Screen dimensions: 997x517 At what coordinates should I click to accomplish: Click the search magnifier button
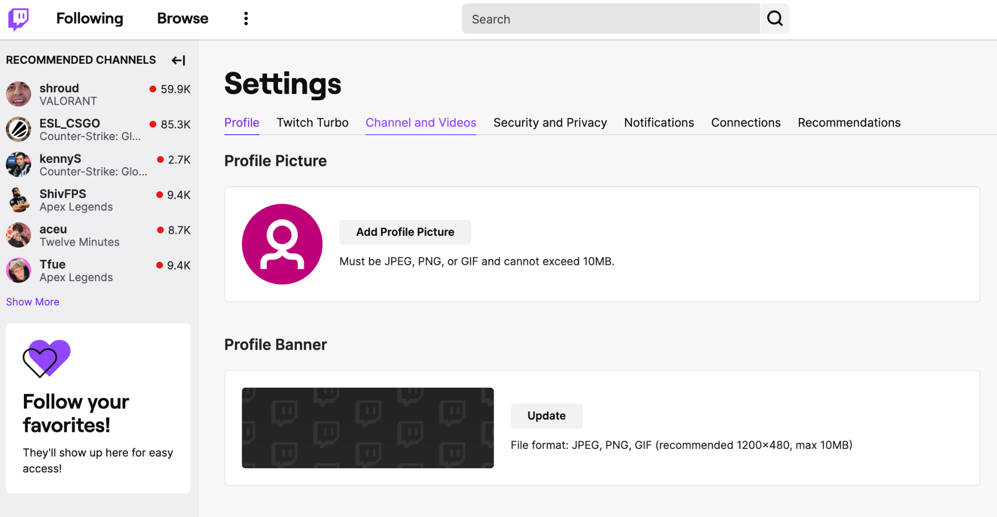coord(775,18)
